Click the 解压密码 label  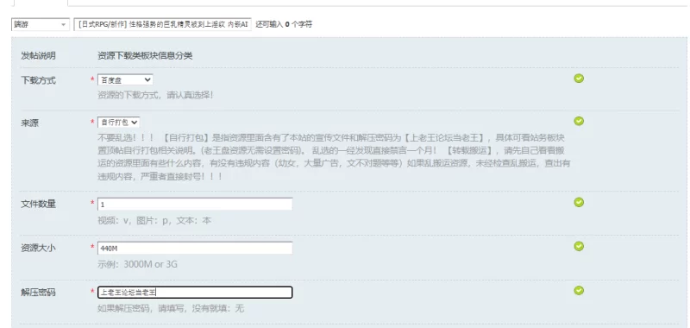[38, 293]
